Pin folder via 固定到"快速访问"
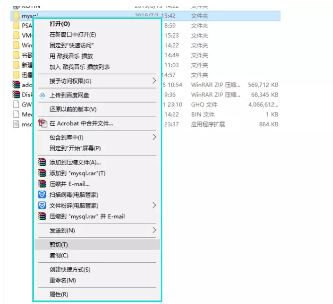 [72, 45]
